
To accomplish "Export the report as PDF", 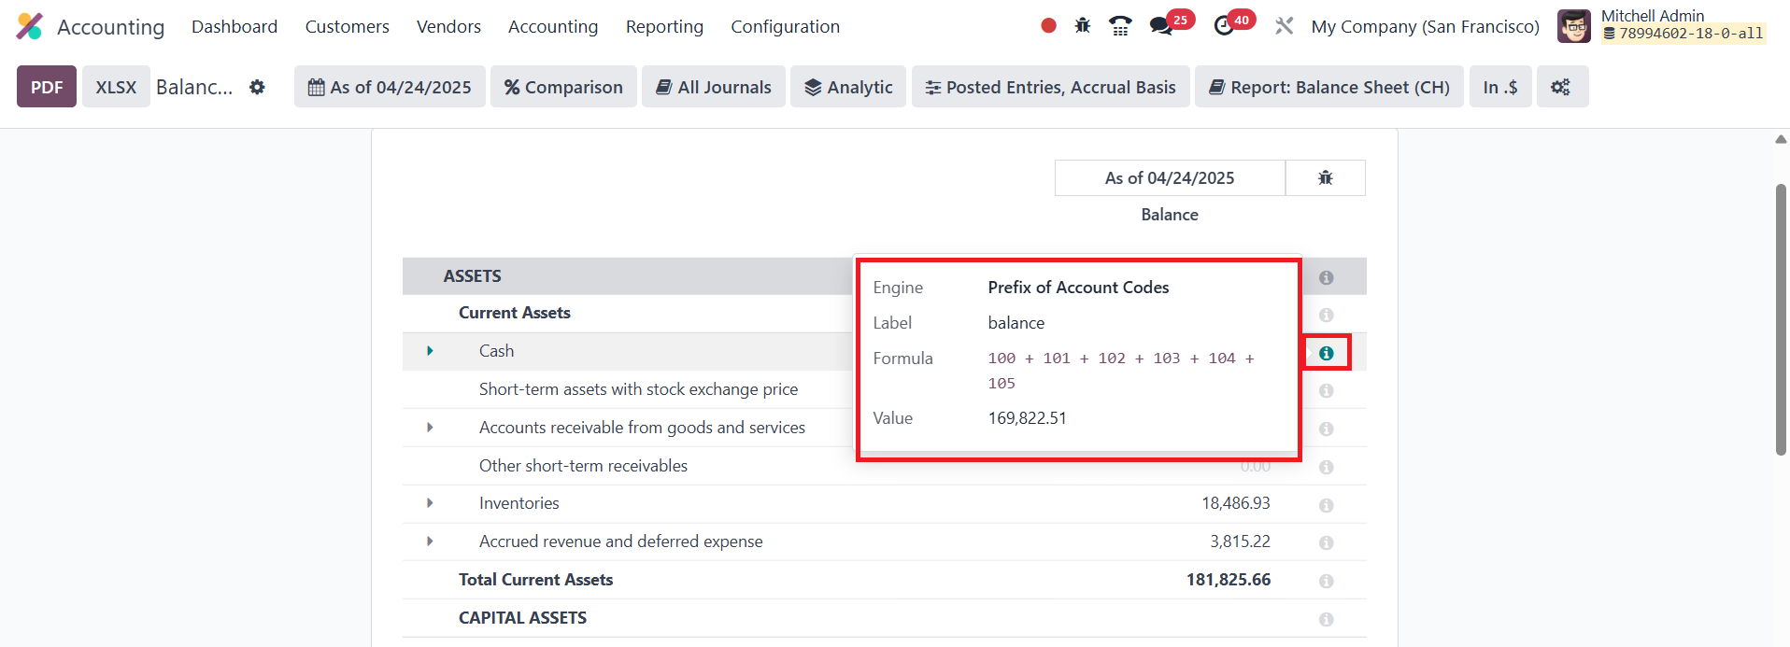I will pyautogui.click(x=47, y=87).
